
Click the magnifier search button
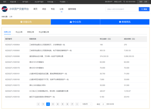[x=144, y=9]
